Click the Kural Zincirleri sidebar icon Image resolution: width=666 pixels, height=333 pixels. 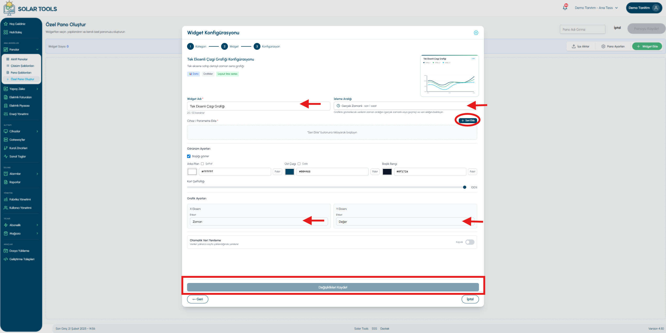[x=6, y=148]
